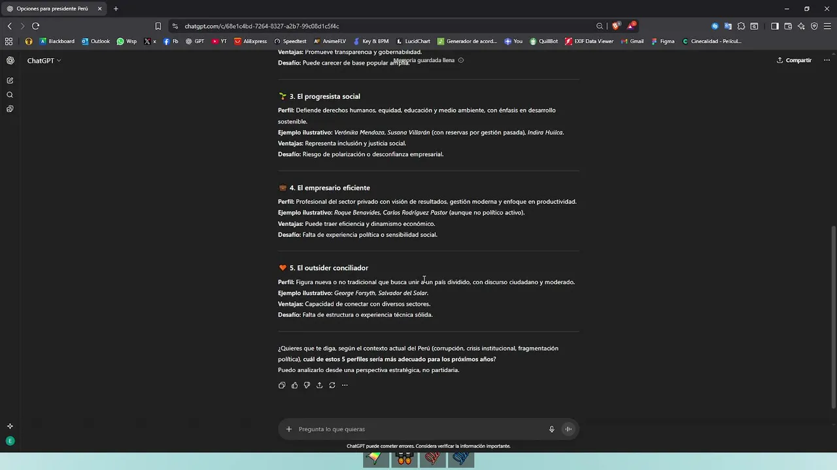Regenerate the response with the retry icon

332,385
